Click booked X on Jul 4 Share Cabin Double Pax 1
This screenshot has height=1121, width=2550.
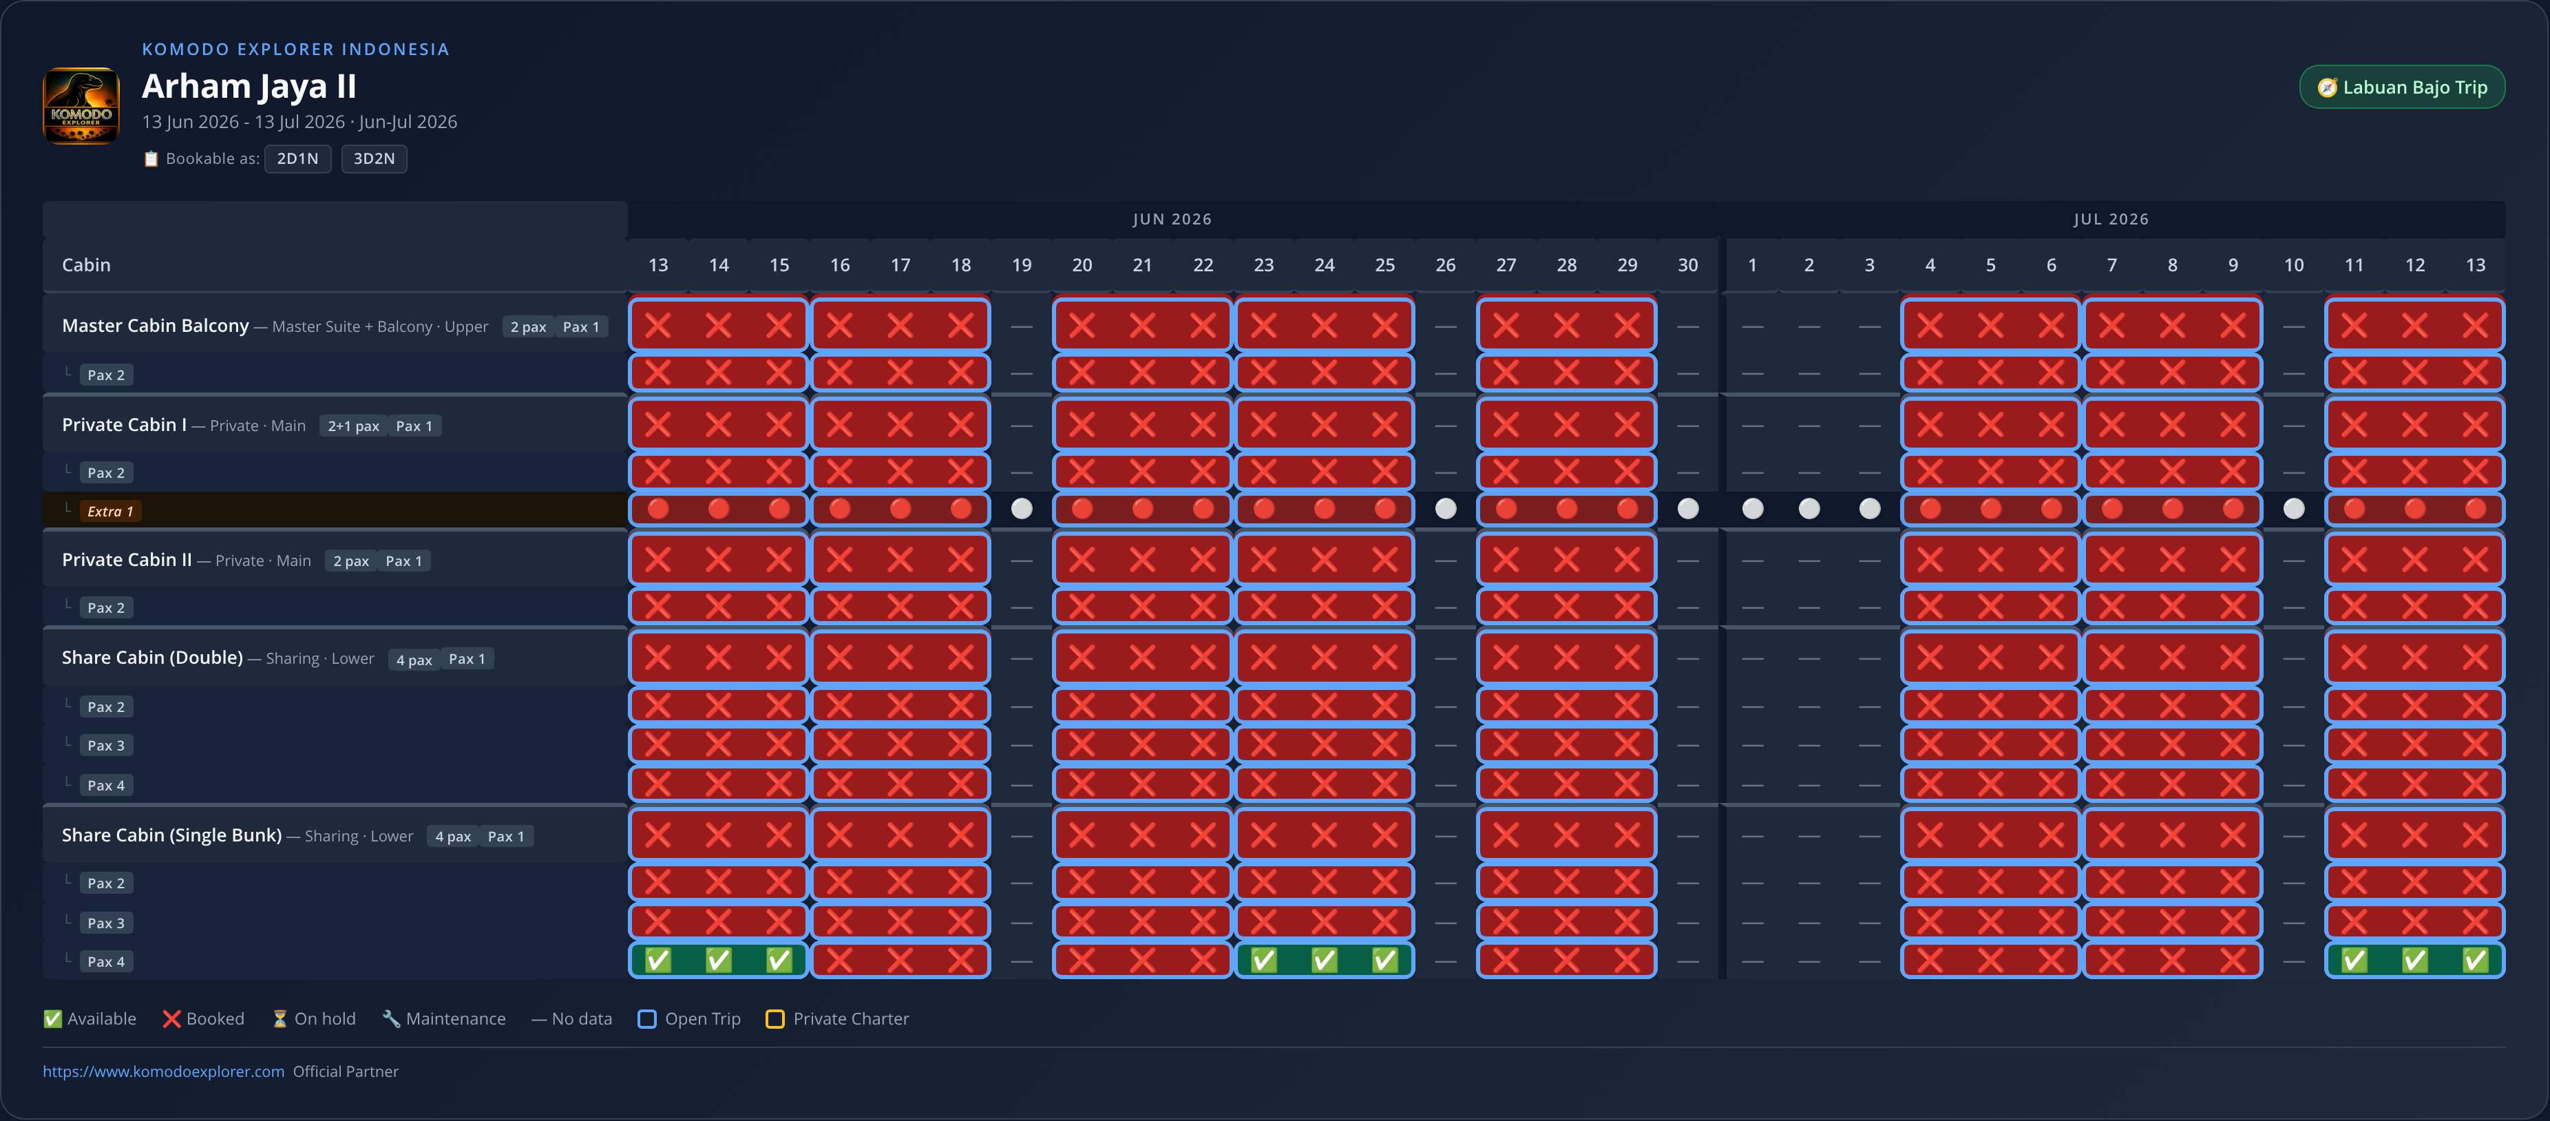pyautogui.click(x=1930, y=658)
